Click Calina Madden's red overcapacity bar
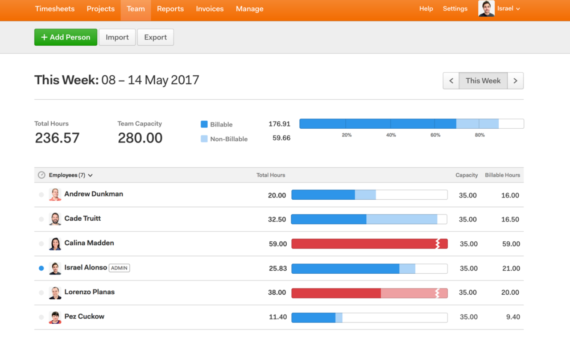570x346 pixels. (x=370, y=244)
